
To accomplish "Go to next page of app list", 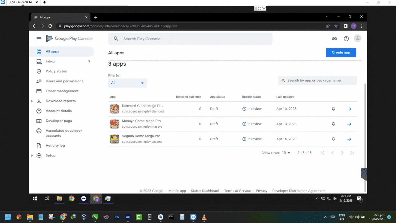I will point(342,153).
